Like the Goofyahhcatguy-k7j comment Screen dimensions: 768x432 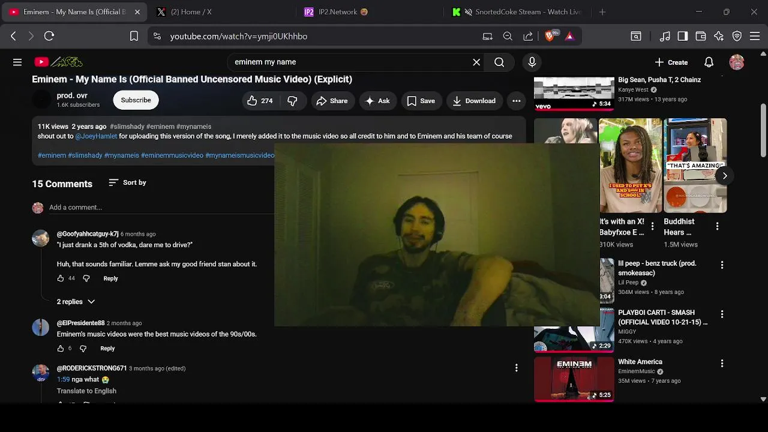(61, 278)
